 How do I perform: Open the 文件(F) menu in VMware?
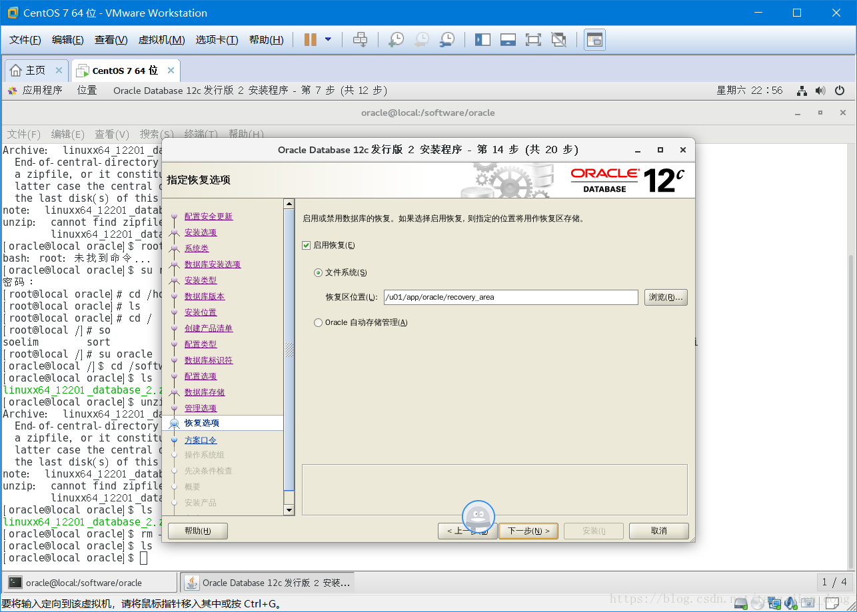(25, 40)
